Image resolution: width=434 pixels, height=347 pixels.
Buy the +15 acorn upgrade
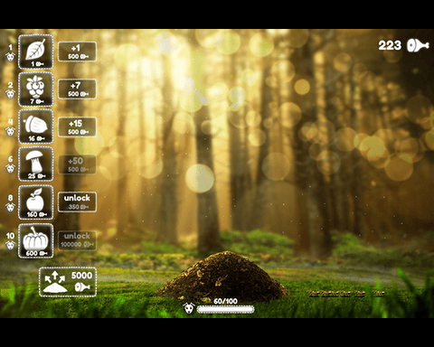[x=77, y=127]
